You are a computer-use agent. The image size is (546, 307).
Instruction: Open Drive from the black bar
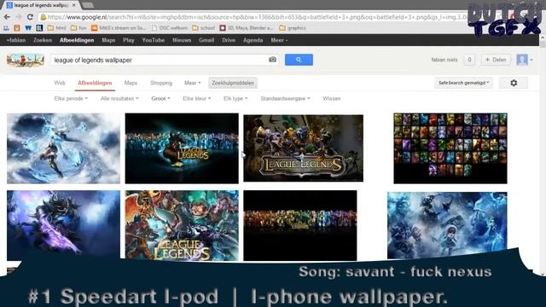coord(229,40)
